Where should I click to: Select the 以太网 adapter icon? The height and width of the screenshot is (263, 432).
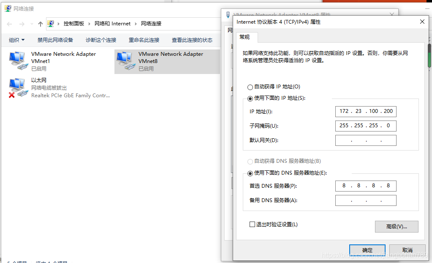(x=19, y=88)
